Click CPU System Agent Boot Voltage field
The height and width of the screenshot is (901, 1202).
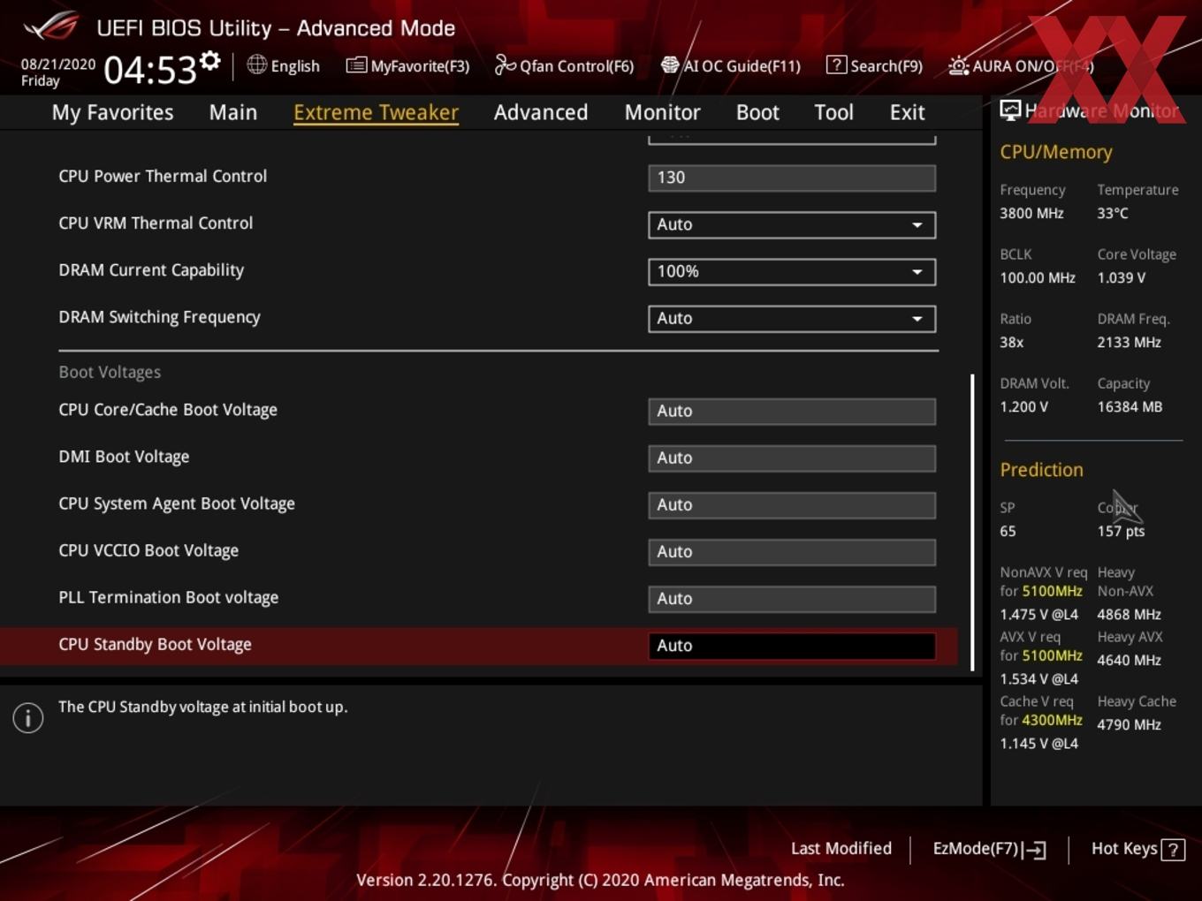[792, 504]
